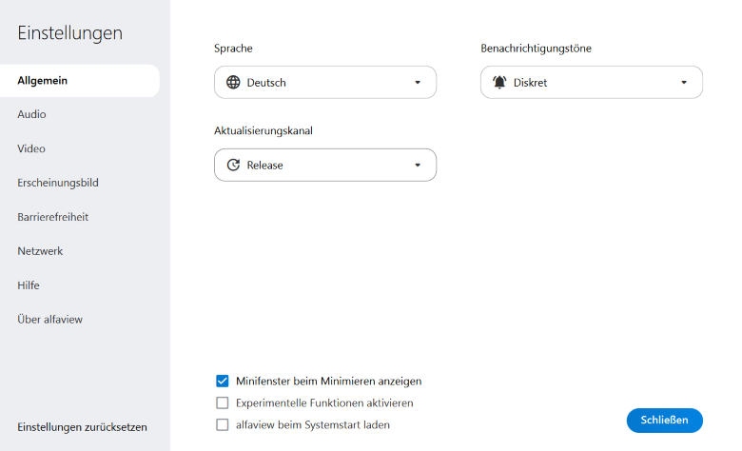Switch to the Video settings
This screenshot has width=742, height=451.
pos(31,148)
